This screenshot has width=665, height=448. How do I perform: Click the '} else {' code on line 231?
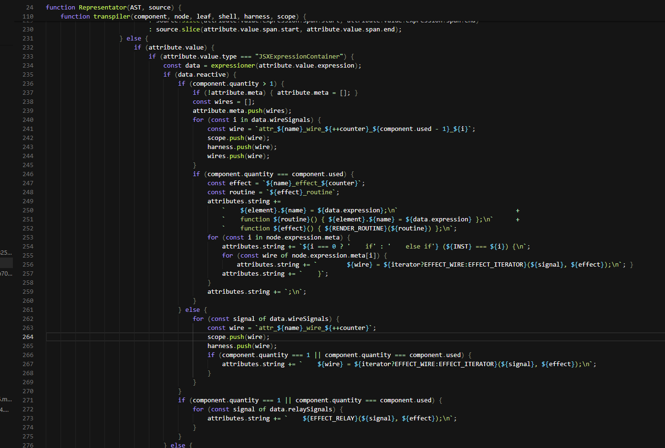(x=134, y=38)
